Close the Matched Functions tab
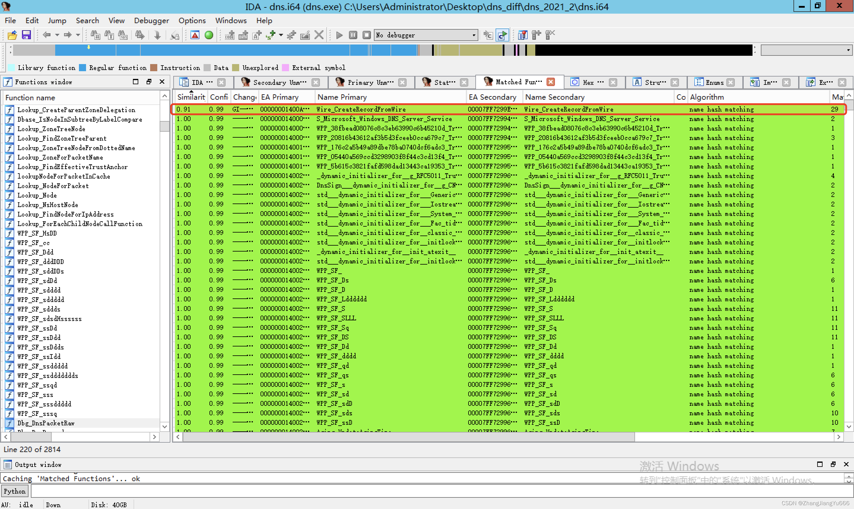The height and width of the screenshot is (509, 854). (551, 82)
